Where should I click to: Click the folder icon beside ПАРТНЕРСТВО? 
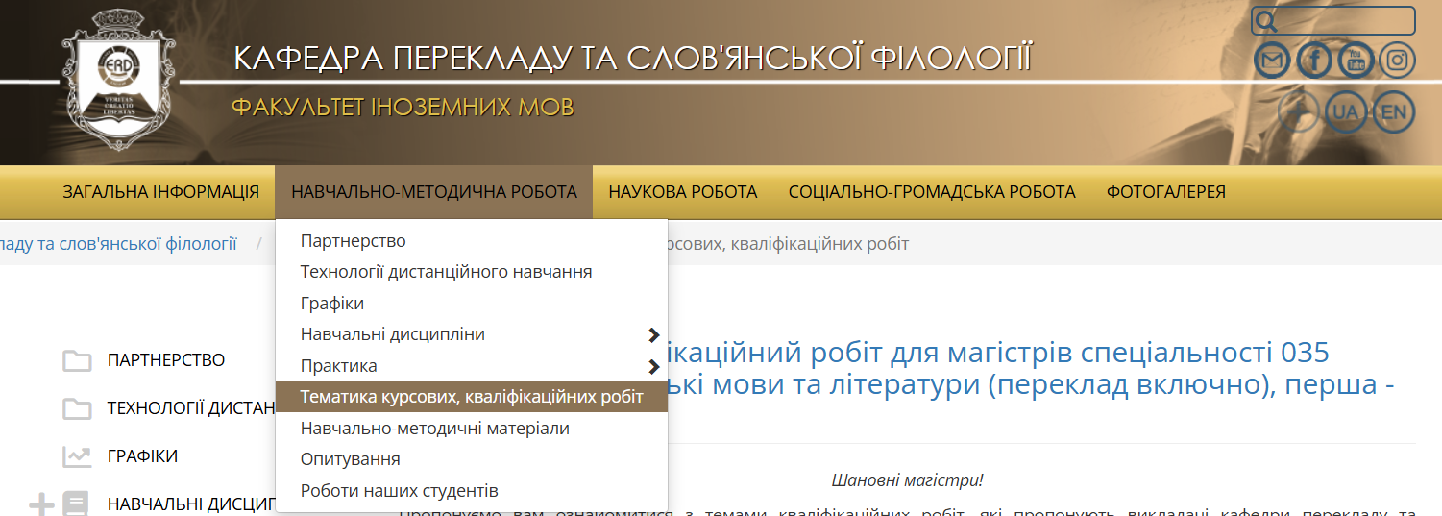click(77, 361)
